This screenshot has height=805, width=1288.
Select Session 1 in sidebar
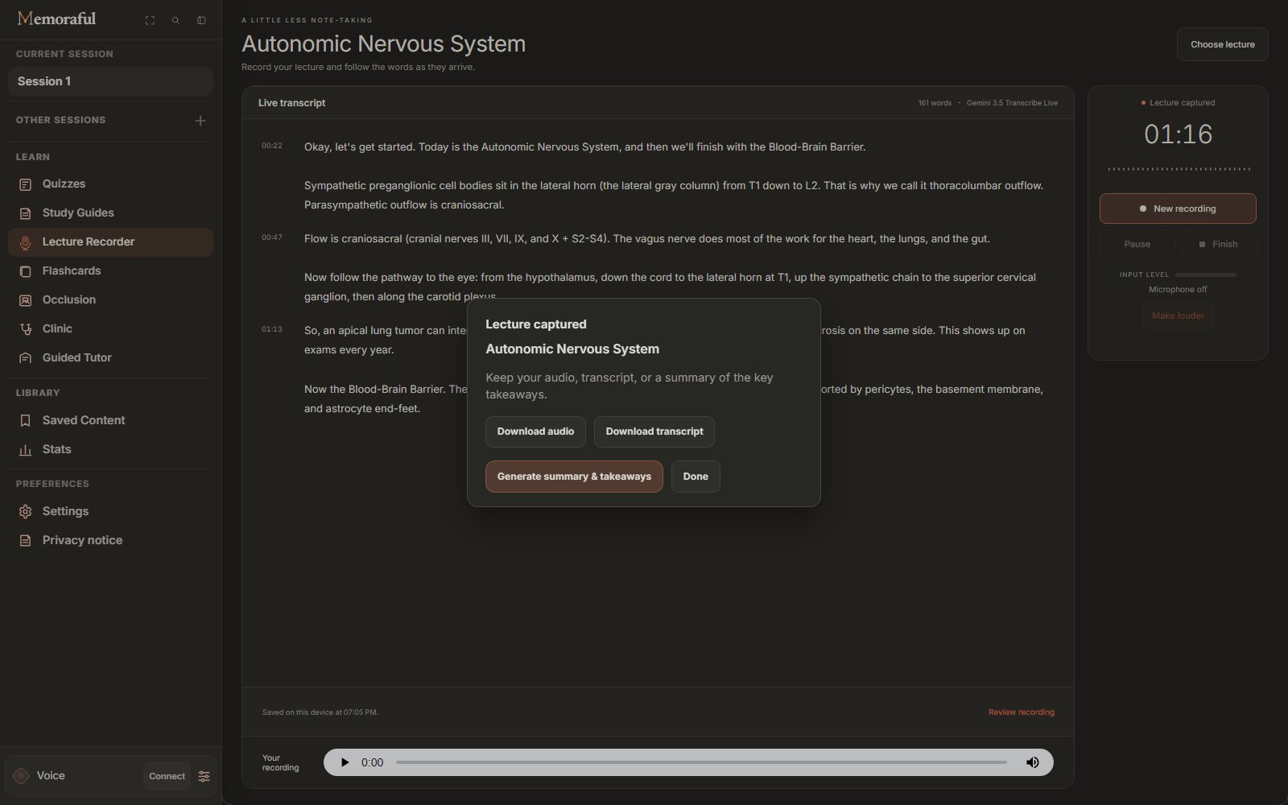[110, 81]
